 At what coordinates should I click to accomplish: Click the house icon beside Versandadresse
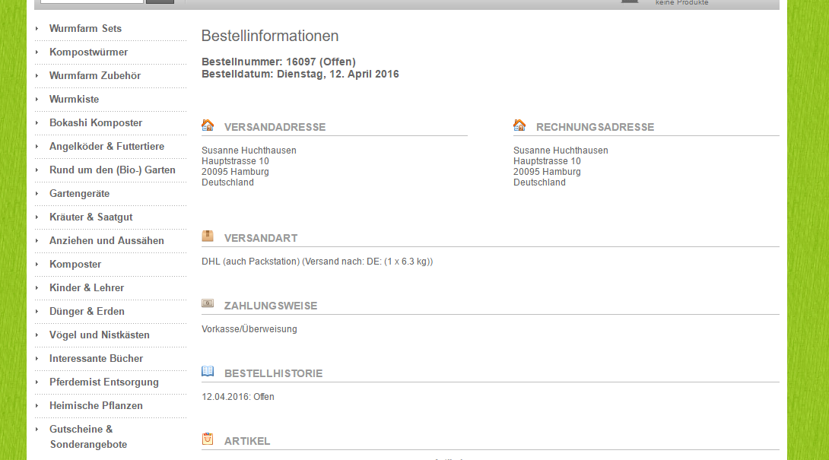click(208, 125)
